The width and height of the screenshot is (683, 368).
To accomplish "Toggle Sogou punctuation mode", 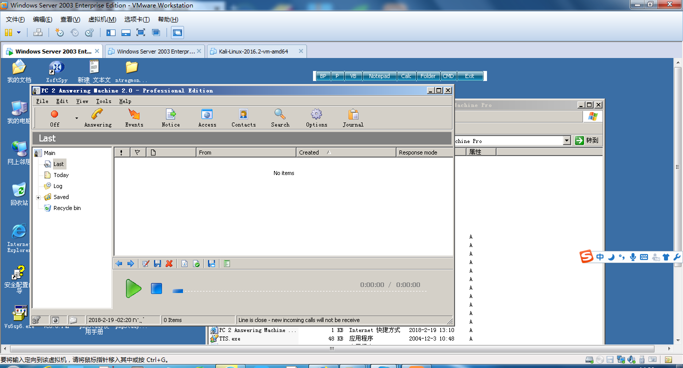I will pos(621,257).
